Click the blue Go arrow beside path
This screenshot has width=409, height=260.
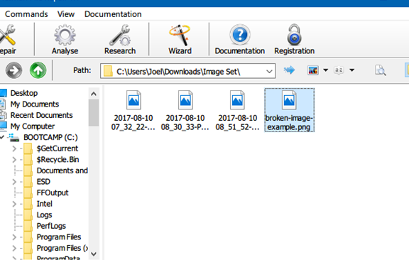click(289, 70)
